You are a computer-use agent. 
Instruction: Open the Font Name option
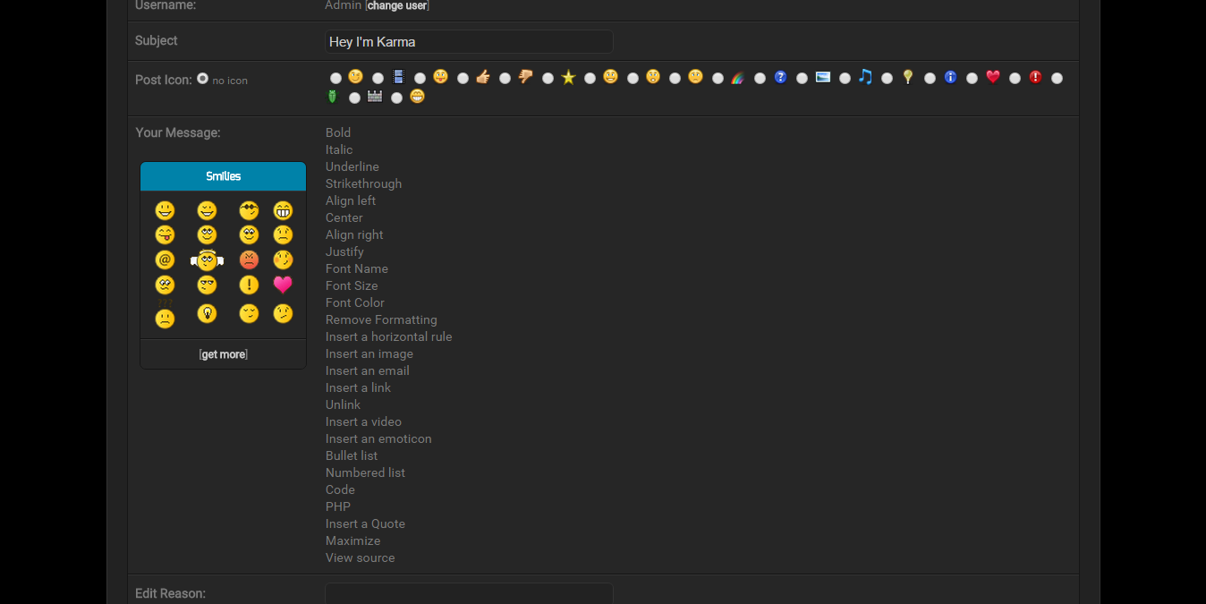click(356, 268)
